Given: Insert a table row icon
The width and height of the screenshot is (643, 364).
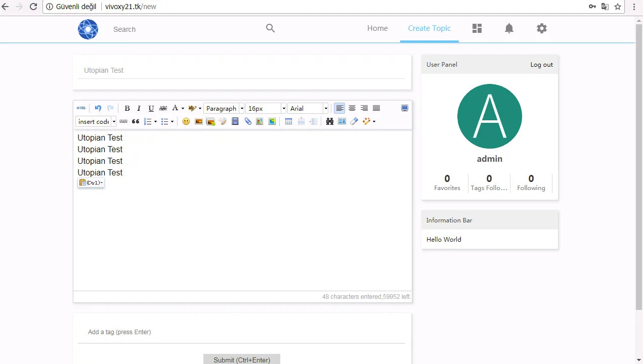Looking at the screenshot, I should (x=301, y=121).
